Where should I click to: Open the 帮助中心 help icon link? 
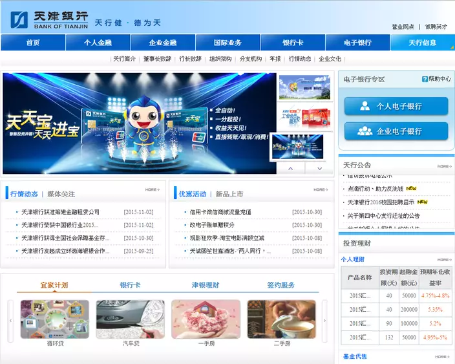coord(436,79)
